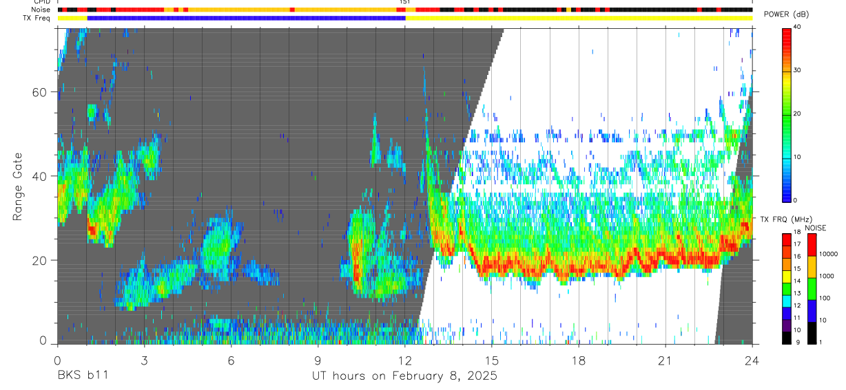The image size is (846, 390).
Task: Click the 'BKS b11' radar beam label
Action: [x=82, y=376]
